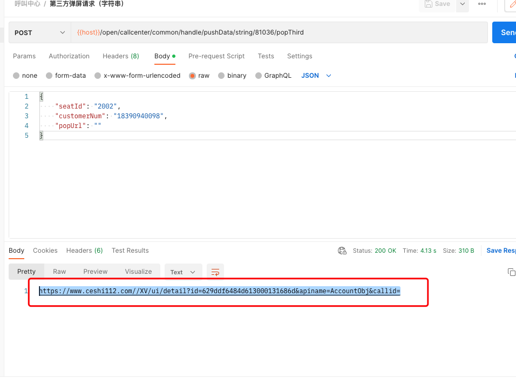Click the pencil edit icon at top right

point(512,4)
